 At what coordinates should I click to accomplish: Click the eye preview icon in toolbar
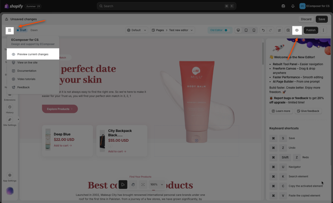pos(297,30)
